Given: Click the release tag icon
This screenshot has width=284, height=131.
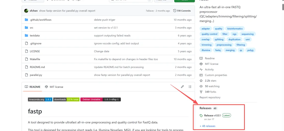Looking at the screenshot, I should pyautogui.click(x=201, y=116).
